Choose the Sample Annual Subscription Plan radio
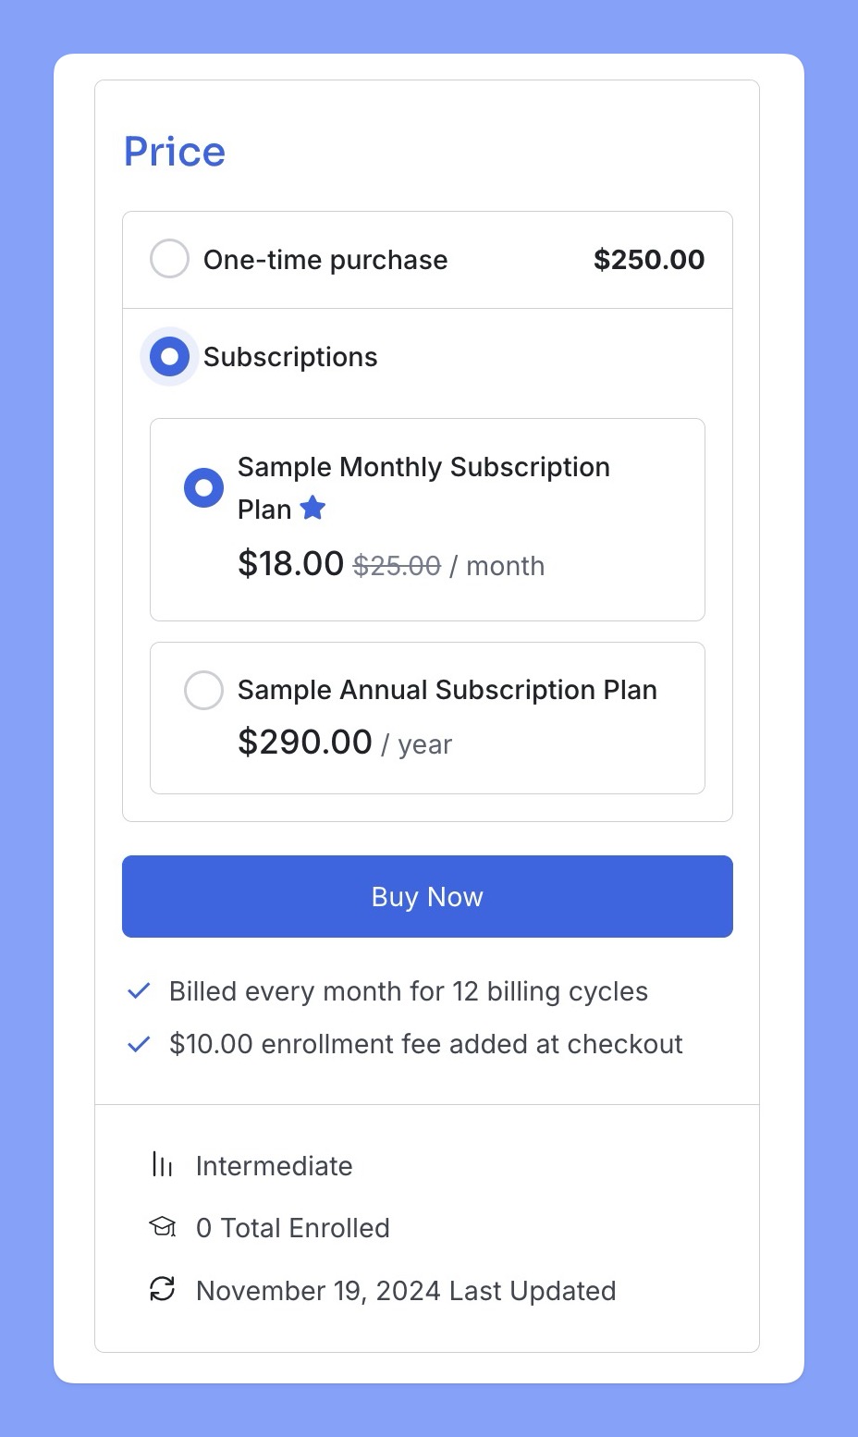Screen dimensions: 858x1437 coord(203,690)
